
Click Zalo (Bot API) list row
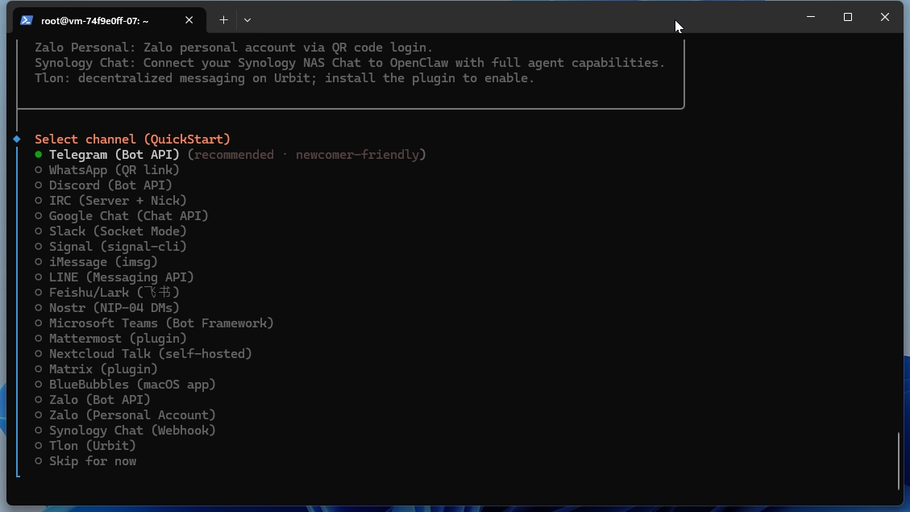click(93, 399)
